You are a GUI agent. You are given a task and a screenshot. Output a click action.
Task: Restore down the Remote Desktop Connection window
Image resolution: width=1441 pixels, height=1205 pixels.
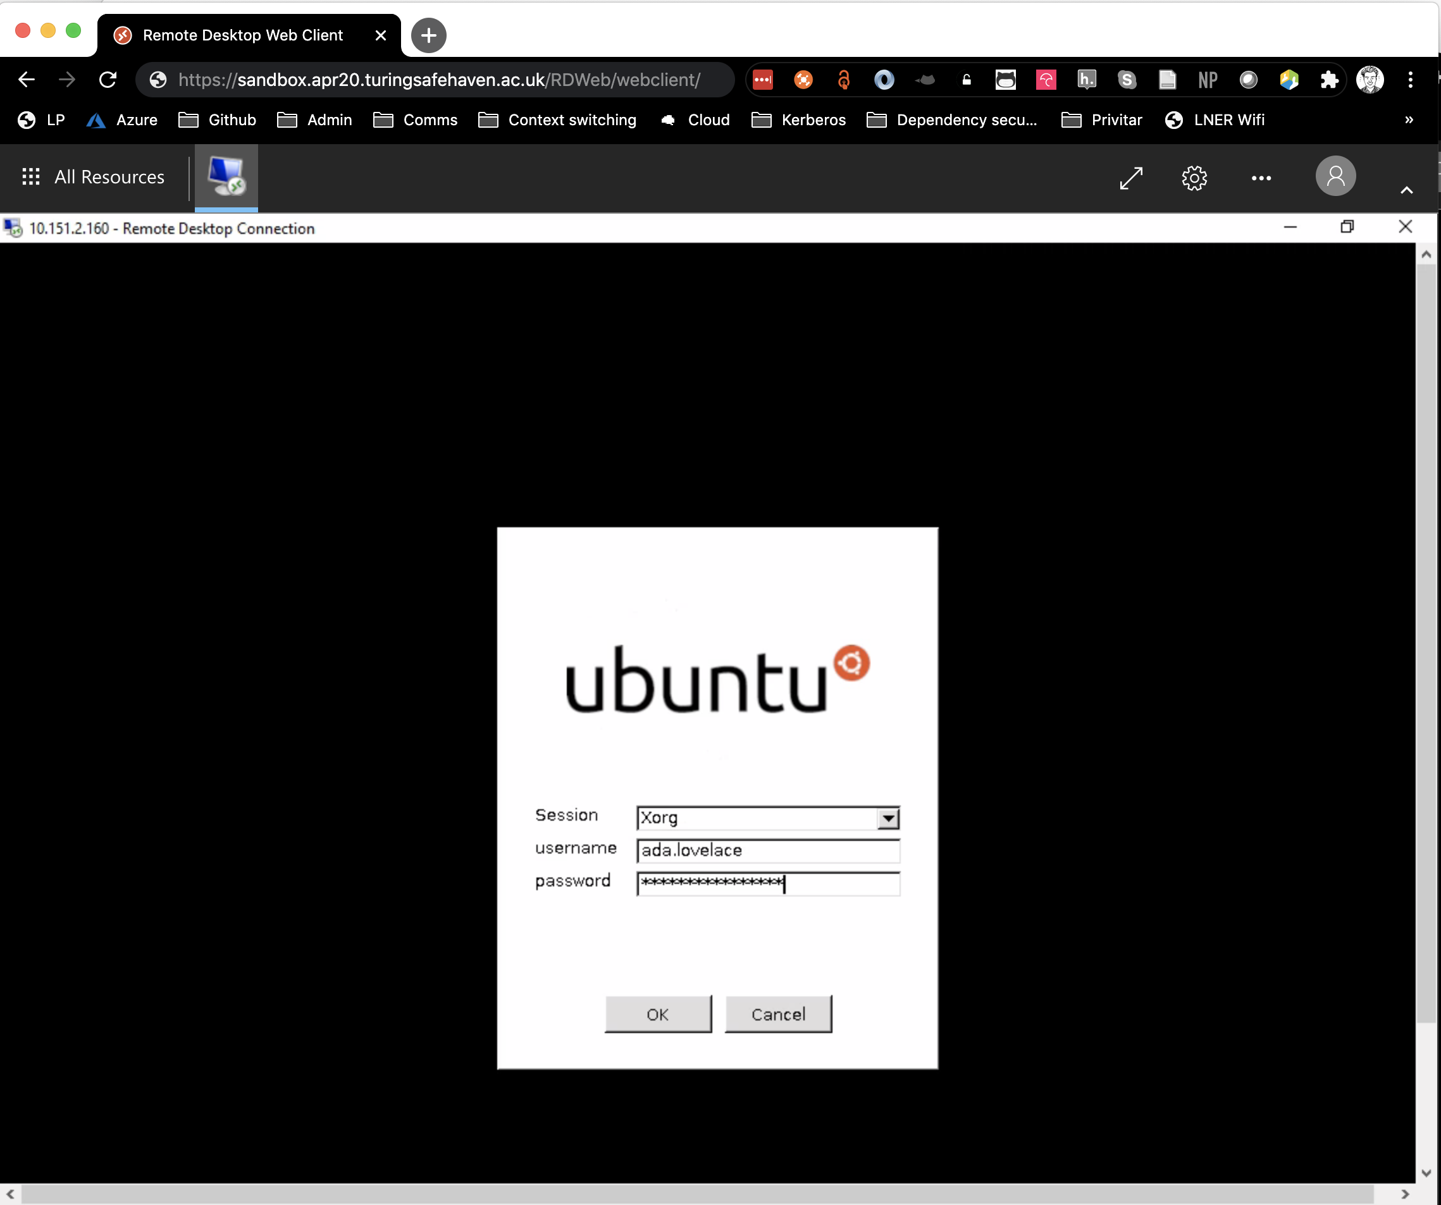tap(1347, 228)
